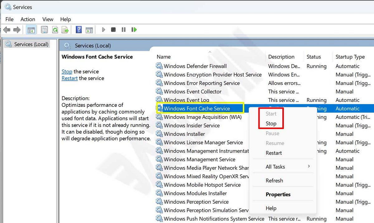The image size is (374, 223).
Task: Open Help using the question mark icon
Action: 79,30
